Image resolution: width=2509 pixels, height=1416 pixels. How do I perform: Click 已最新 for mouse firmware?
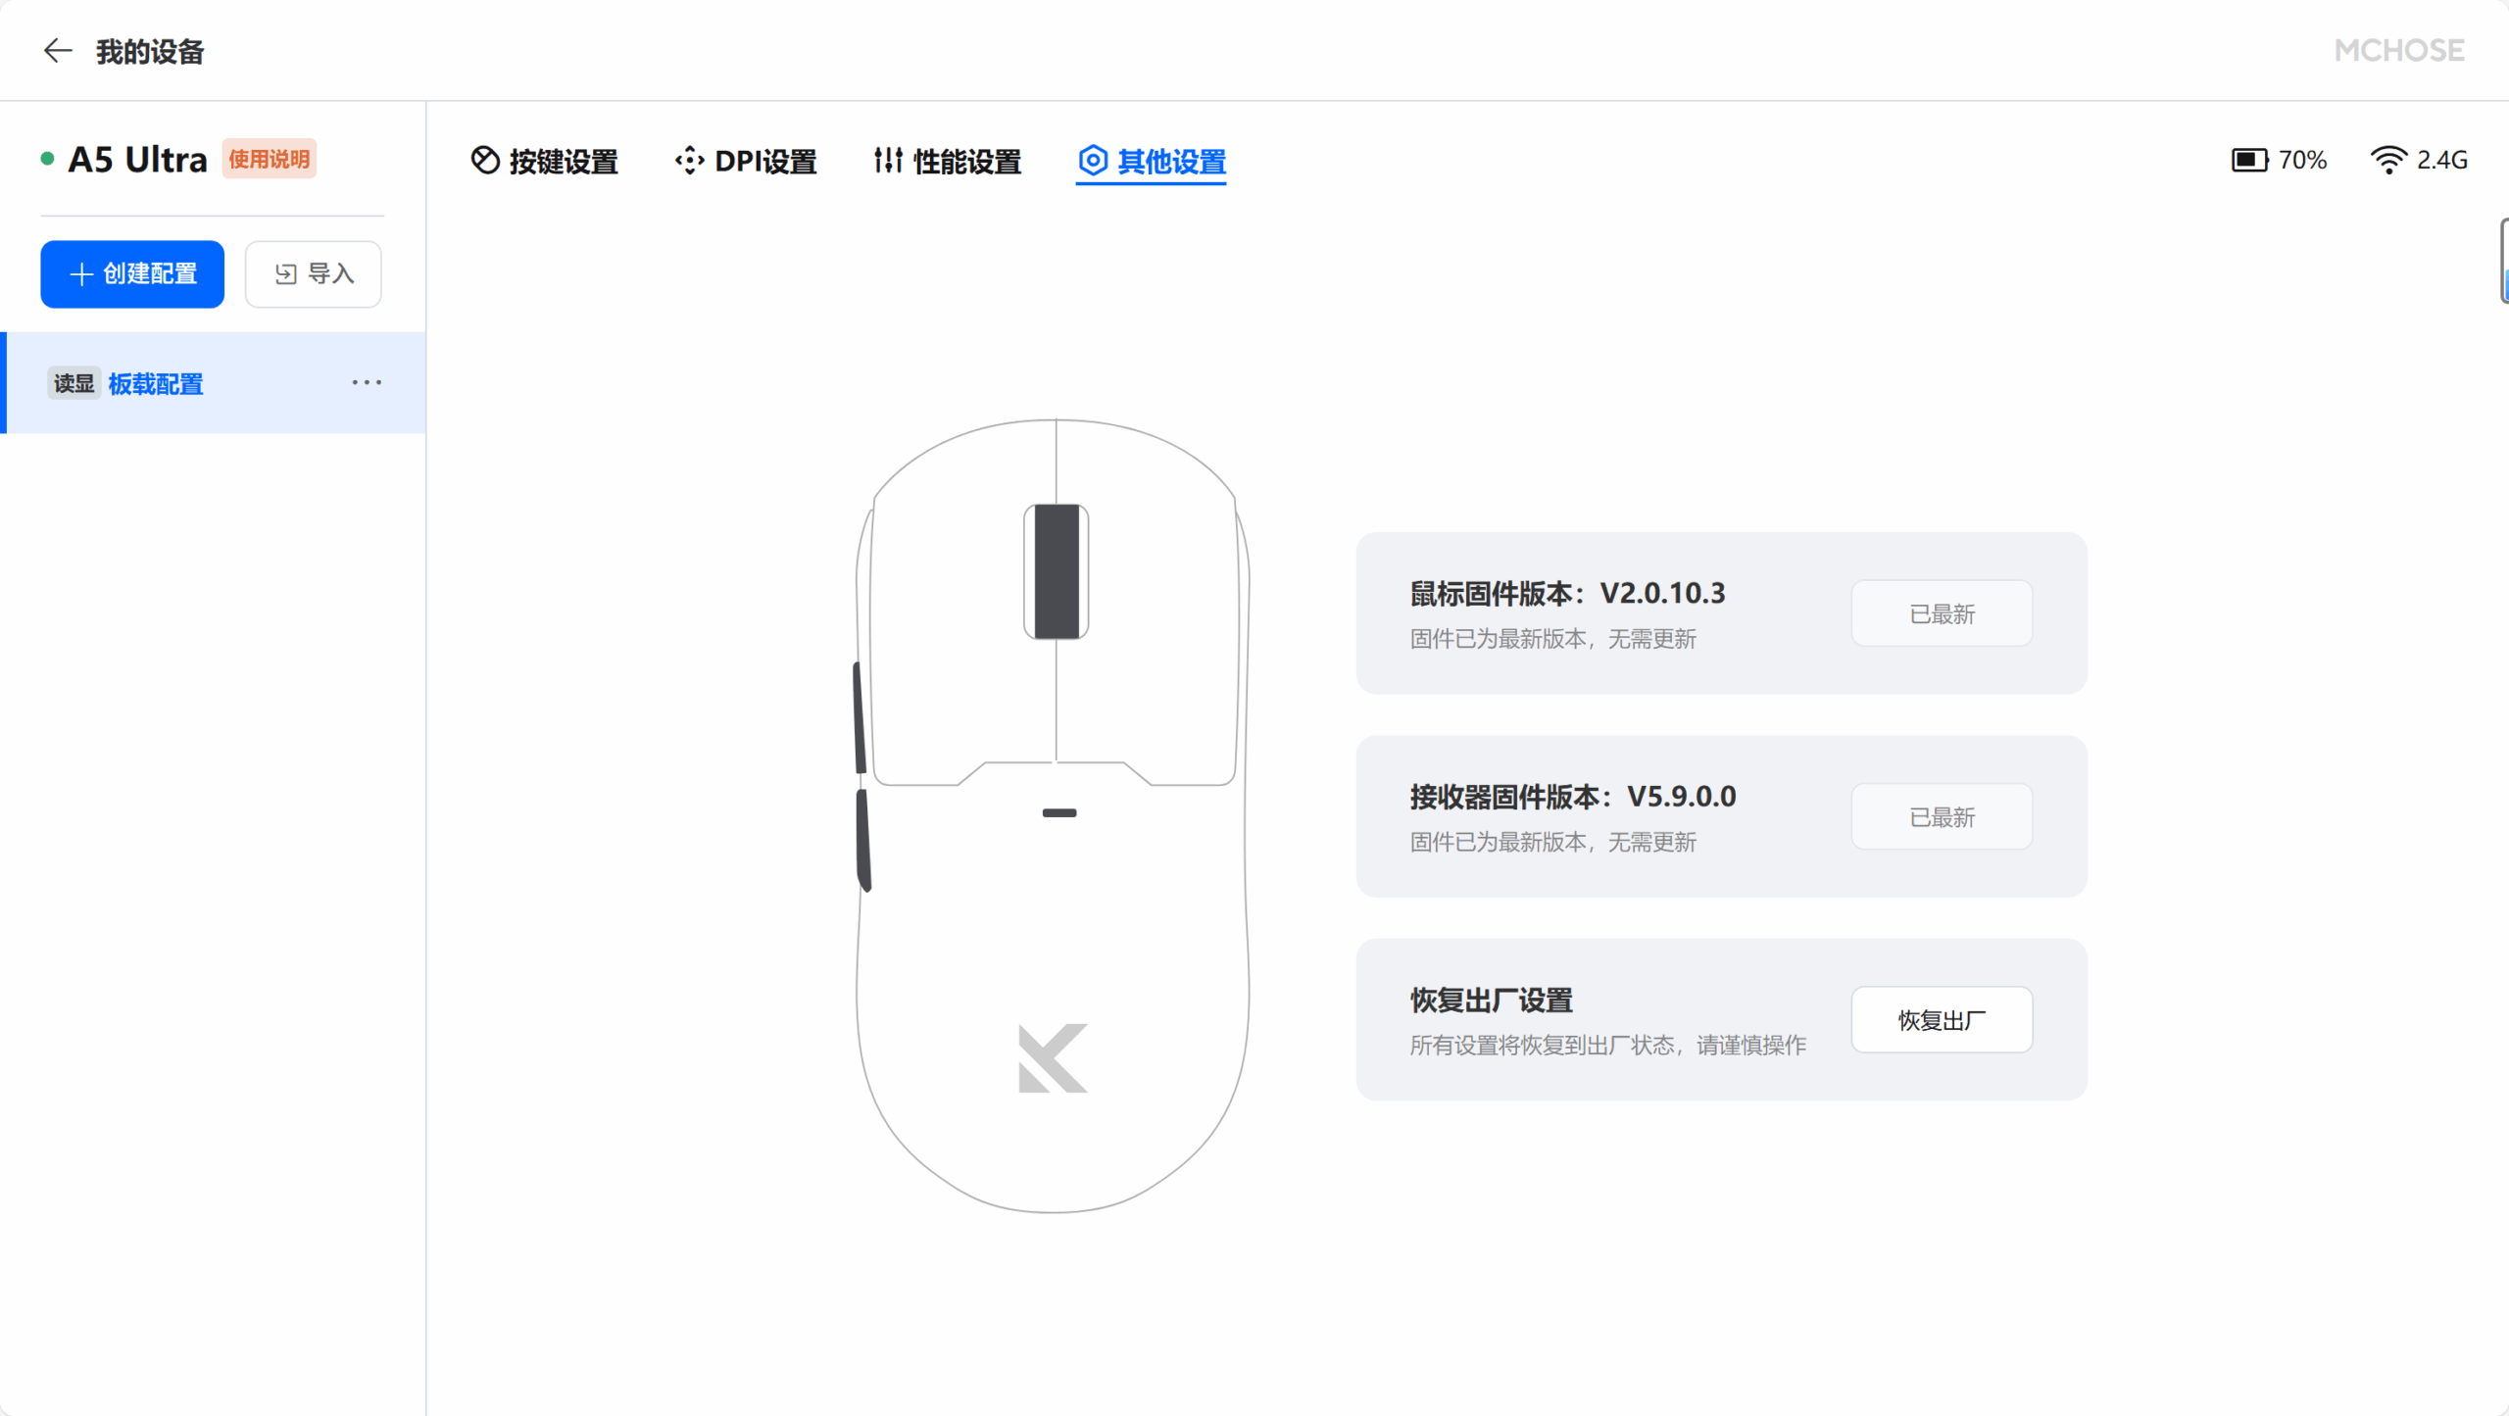(1941, 613)
